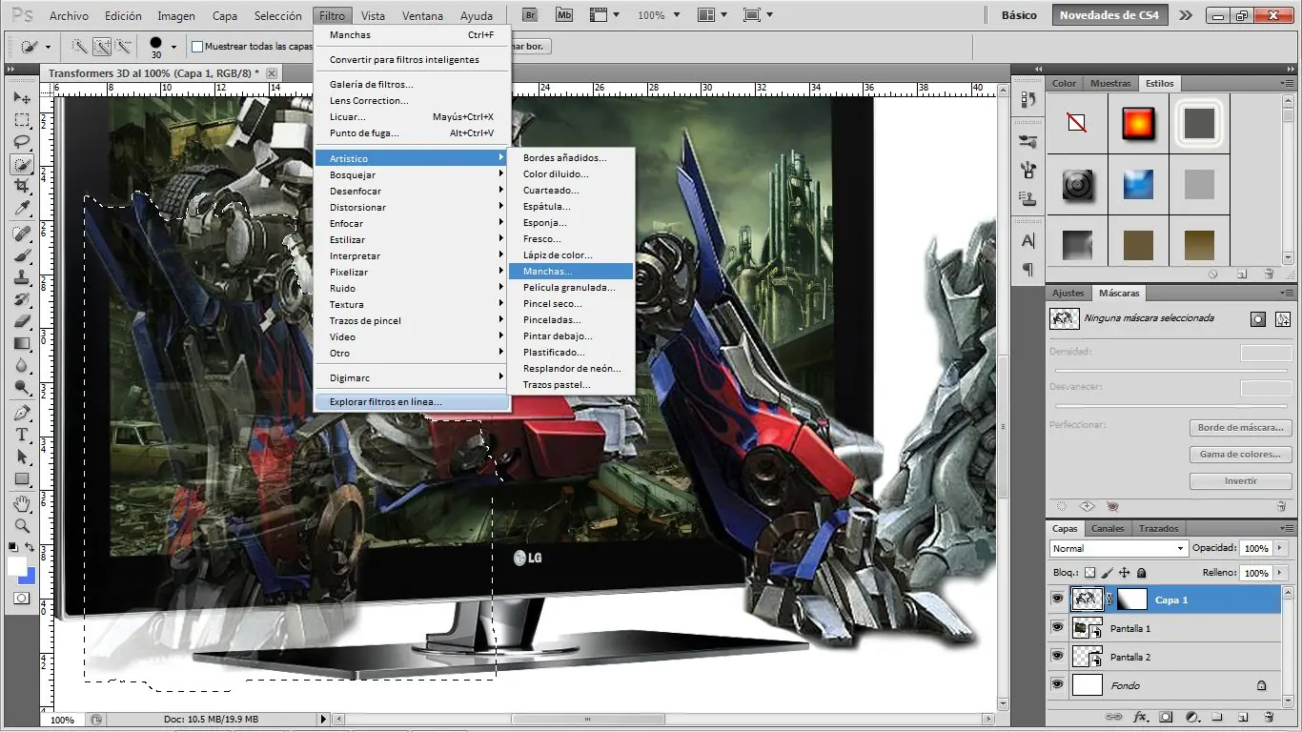Expand the Desenfocar filter submenu
Viewport: 1302px width, 732px height.
click(413, 191)
